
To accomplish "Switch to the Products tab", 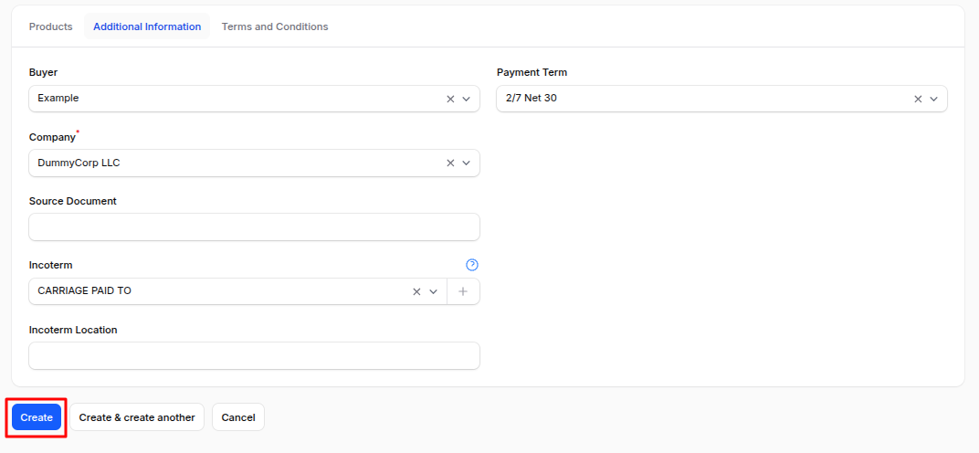I will pos(51,26).
